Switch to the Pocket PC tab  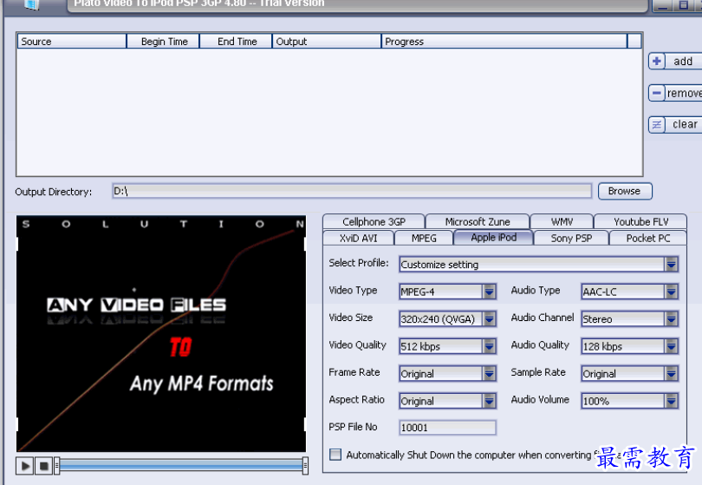[x=647, y=238]
